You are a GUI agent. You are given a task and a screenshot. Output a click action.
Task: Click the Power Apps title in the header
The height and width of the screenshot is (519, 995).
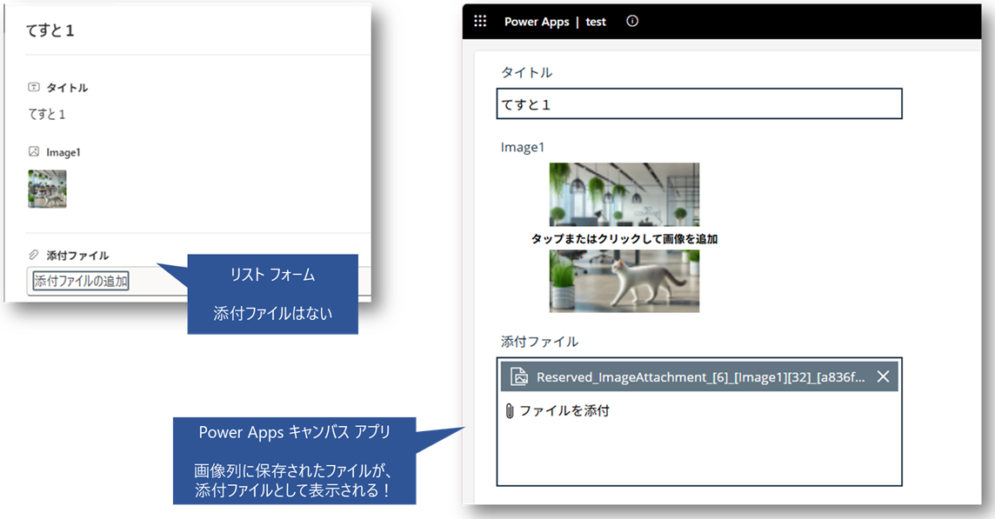click(x=537, y=22)
